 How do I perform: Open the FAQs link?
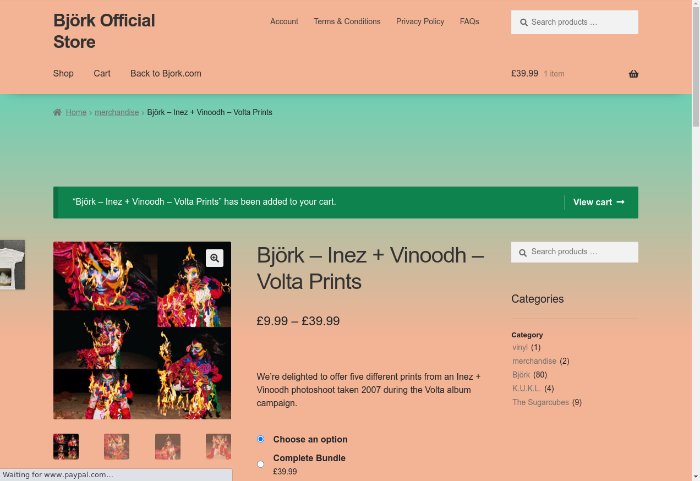469,21
